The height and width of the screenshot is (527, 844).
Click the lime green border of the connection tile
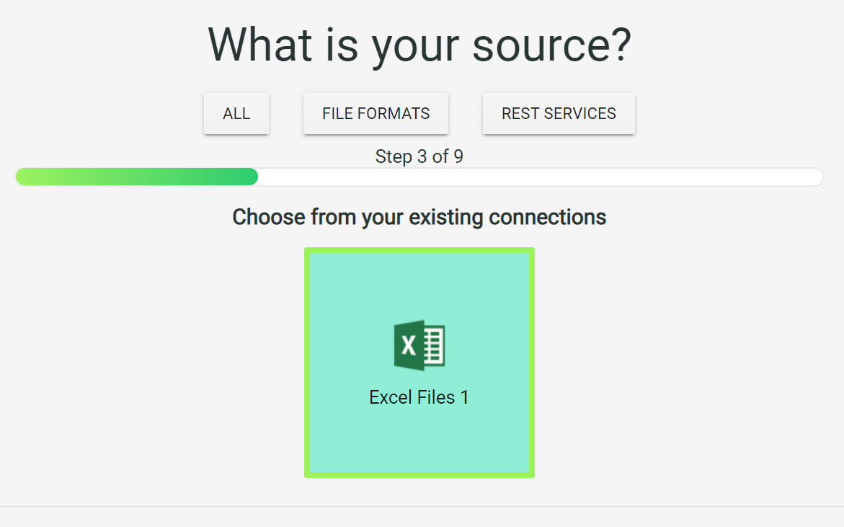click(419, 250)
